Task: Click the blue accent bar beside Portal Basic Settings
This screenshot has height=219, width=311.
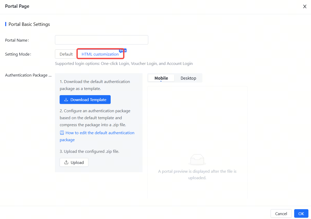Action: (x=5, y=24)
